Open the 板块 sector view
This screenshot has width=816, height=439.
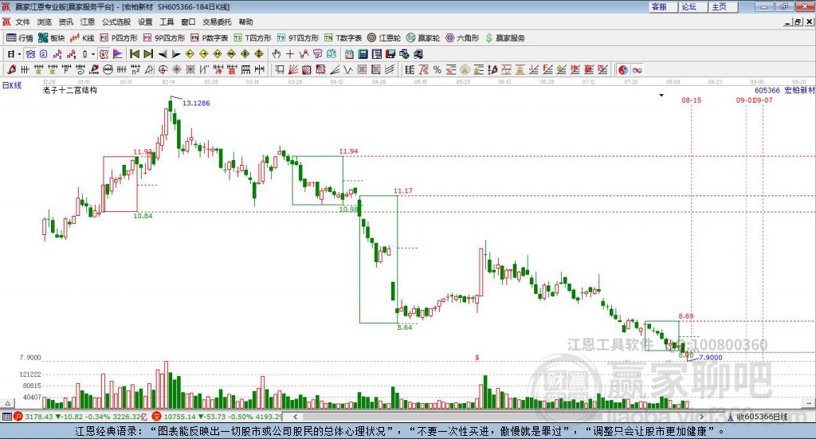click(x=51, y=38)
